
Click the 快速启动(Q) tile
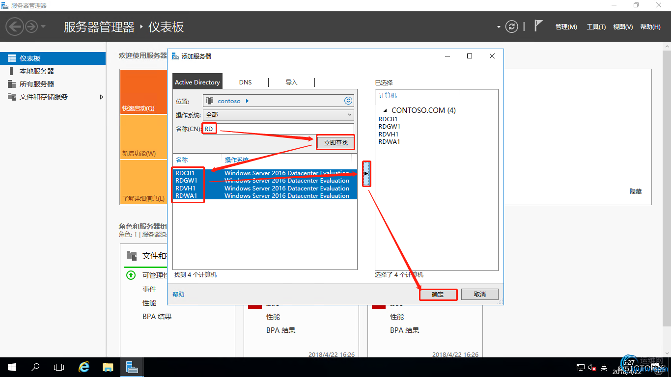coord(144,92)
